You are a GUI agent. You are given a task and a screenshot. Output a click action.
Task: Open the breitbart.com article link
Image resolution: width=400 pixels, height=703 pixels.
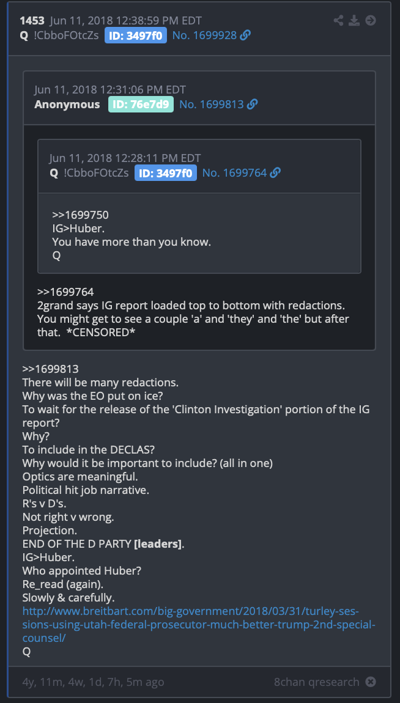[x=199, y=625]
